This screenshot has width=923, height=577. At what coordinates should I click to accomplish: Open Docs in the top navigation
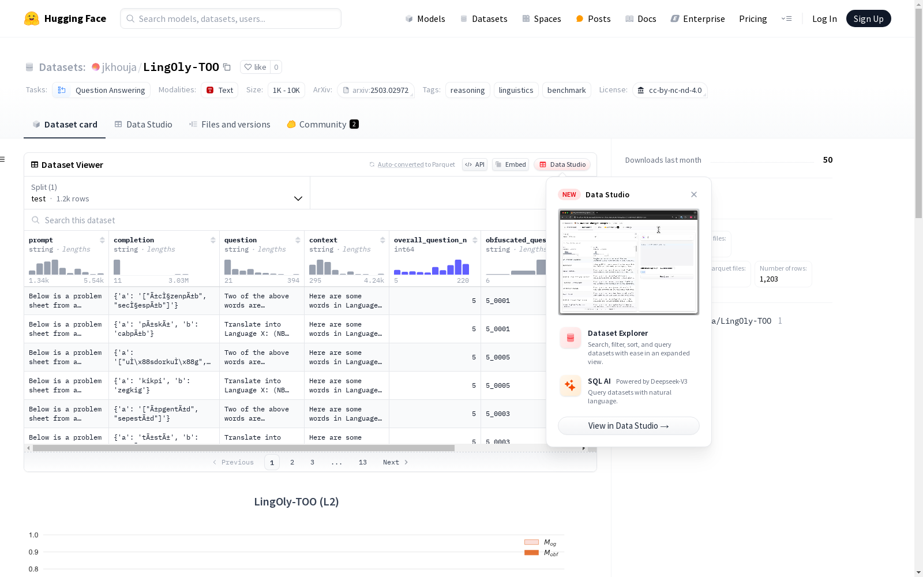pos(641,18)
